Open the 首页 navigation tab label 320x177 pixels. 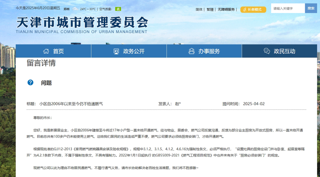[x=58, y=51]
